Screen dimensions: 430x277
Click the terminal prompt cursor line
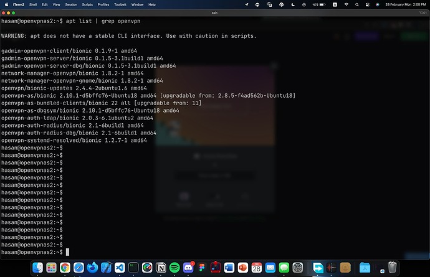(35, 252)
